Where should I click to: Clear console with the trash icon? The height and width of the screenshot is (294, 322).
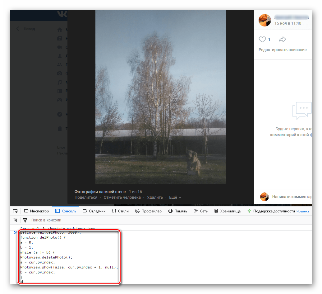(15, 220)
